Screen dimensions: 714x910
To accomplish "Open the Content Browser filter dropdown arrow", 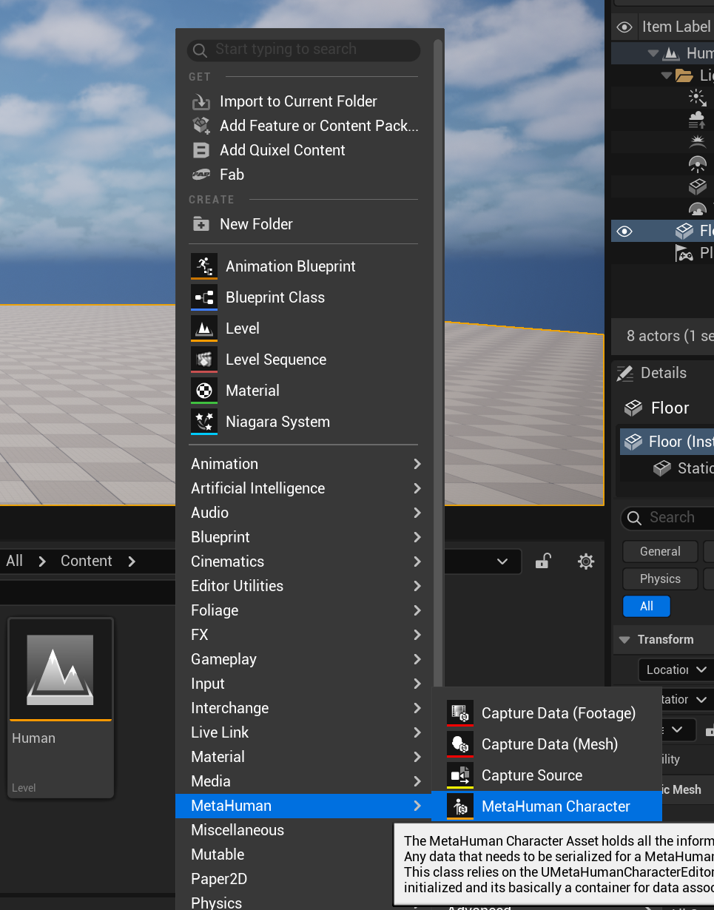I will coord(503,562).
